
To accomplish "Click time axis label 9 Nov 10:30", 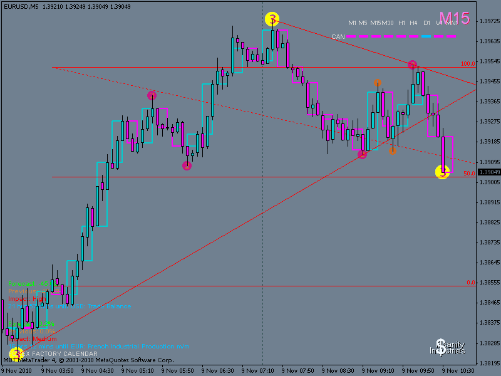I will [x=458, y=371].
